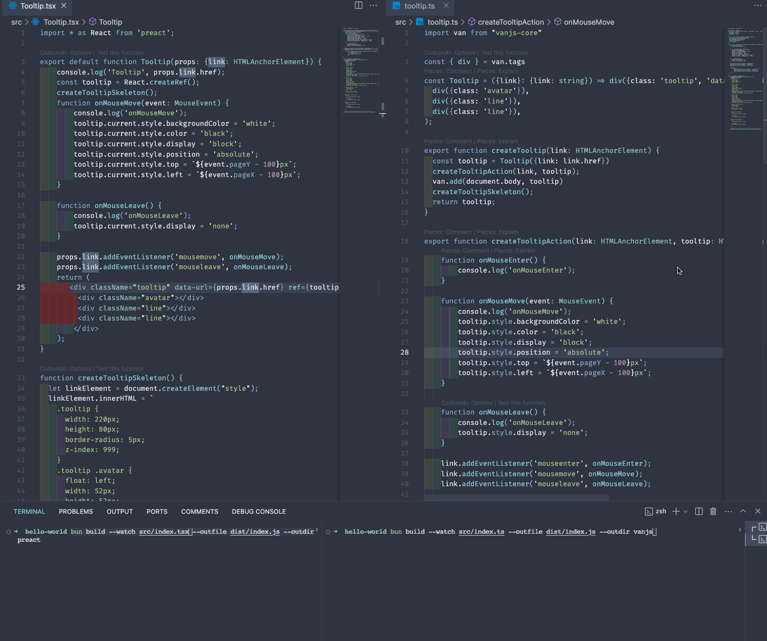Open the terminal launch profile dropdown
Viewport: 767px width, 641px height.
pyautogui.click(x=685, y=511)
